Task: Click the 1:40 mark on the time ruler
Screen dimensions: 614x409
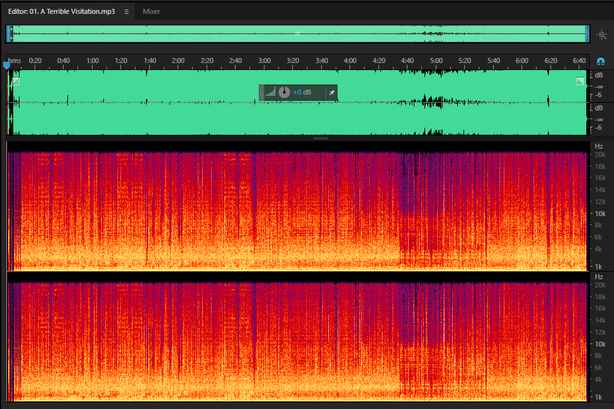Action: (150, 60)
